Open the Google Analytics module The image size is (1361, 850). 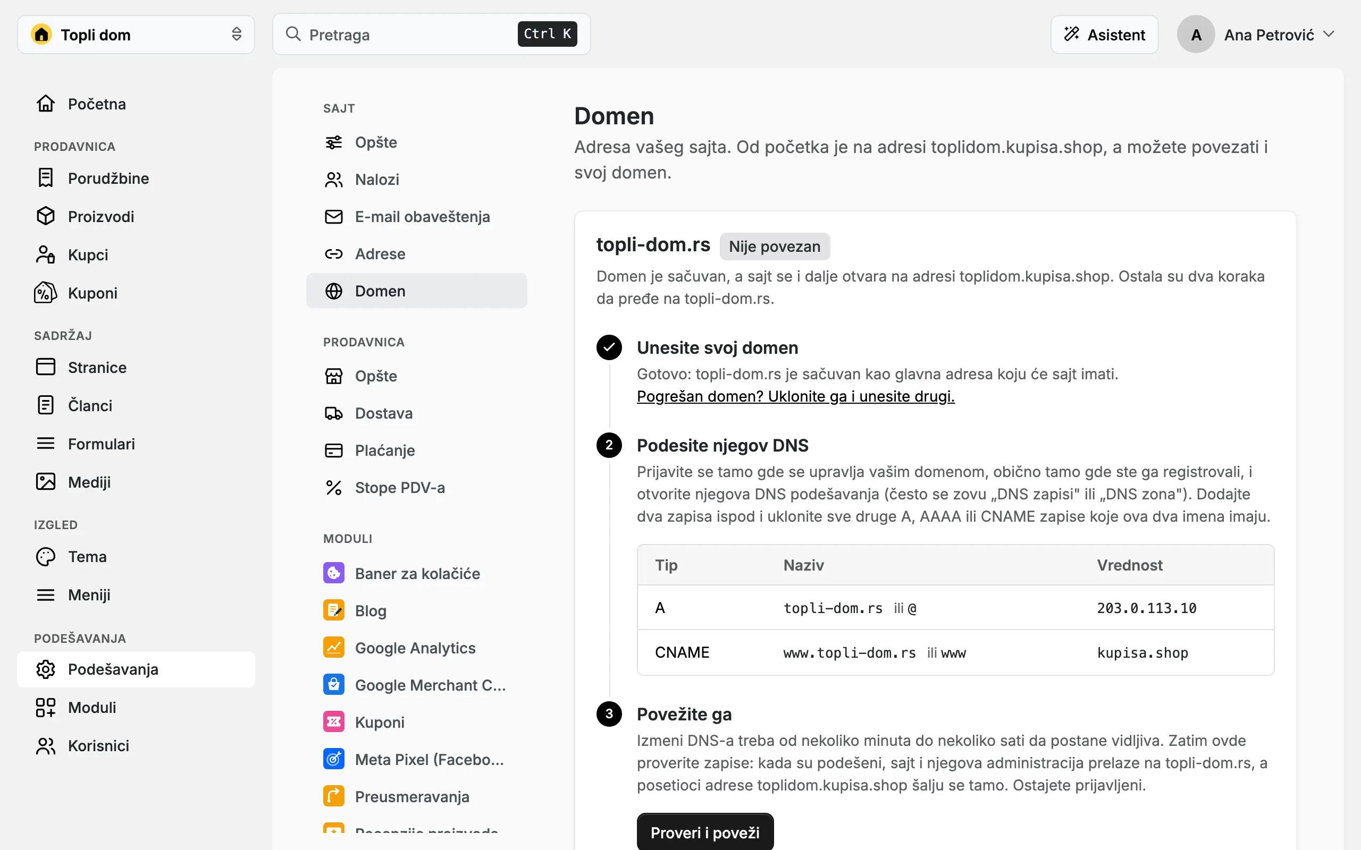(x=417, y=648)
